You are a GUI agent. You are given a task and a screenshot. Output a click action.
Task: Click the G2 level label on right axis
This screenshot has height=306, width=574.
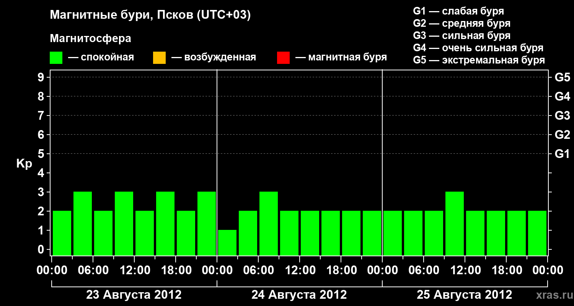coord(563,135)
